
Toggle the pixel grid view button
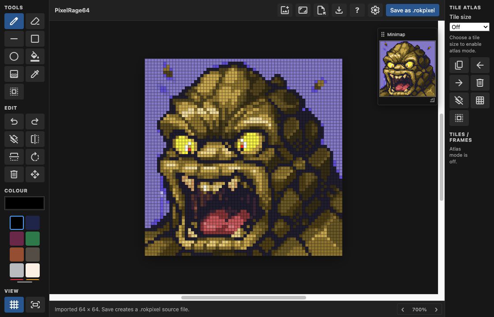pos(14,304)
